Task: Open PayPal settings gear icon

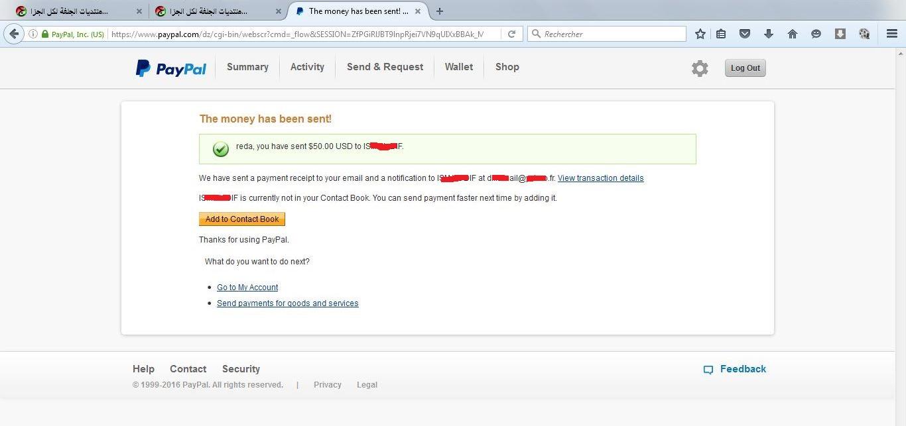Action: coord(700,68)
